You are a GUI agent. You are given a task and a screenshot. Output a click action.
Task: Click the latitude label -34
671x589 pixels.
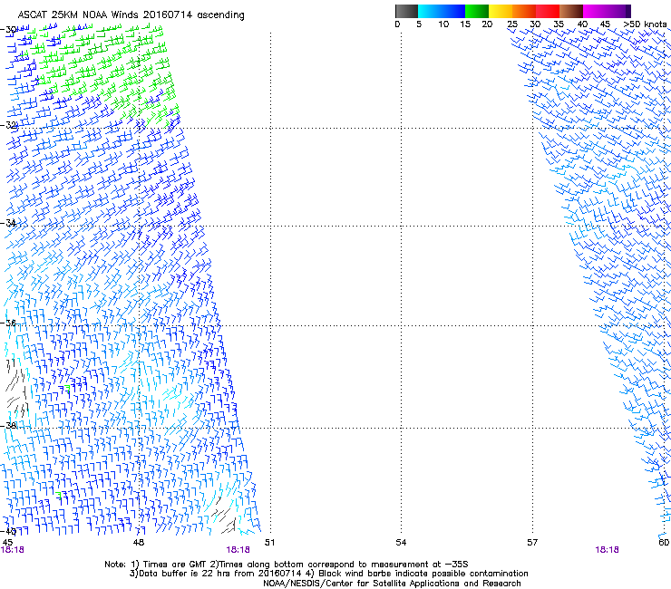click(8, 223)
